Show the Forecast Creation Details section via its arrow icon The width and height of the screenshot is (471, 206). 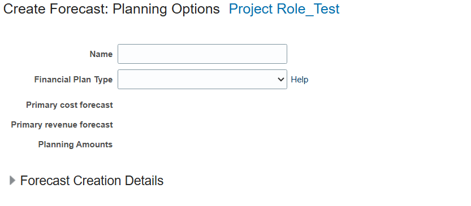(x=12, y=181)
